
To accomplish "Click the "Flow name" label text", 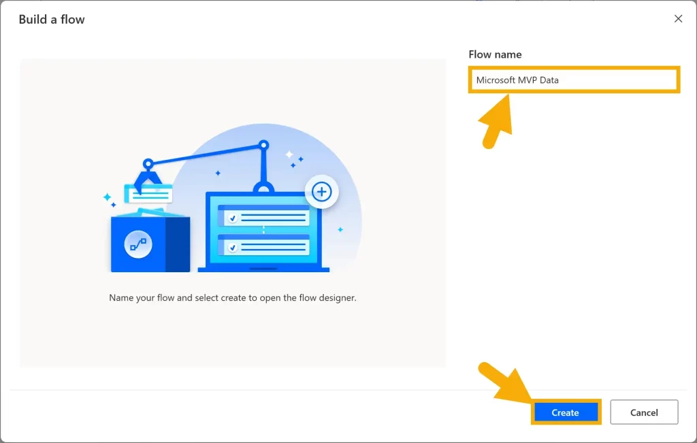I will (x=495, y=54).
